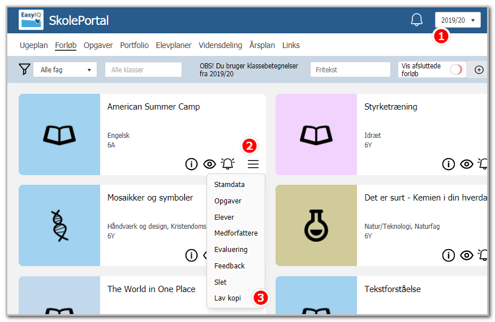Open Mosaikker og symboler title
The image size is (495, 322).
click(x=150, y=198)
